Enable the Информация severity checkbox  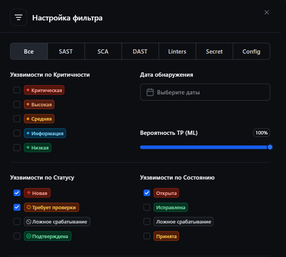coord(17,133)
